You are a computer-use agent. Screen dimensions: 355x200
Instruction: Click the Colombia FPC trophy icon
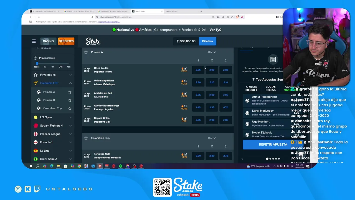(35, 83)
